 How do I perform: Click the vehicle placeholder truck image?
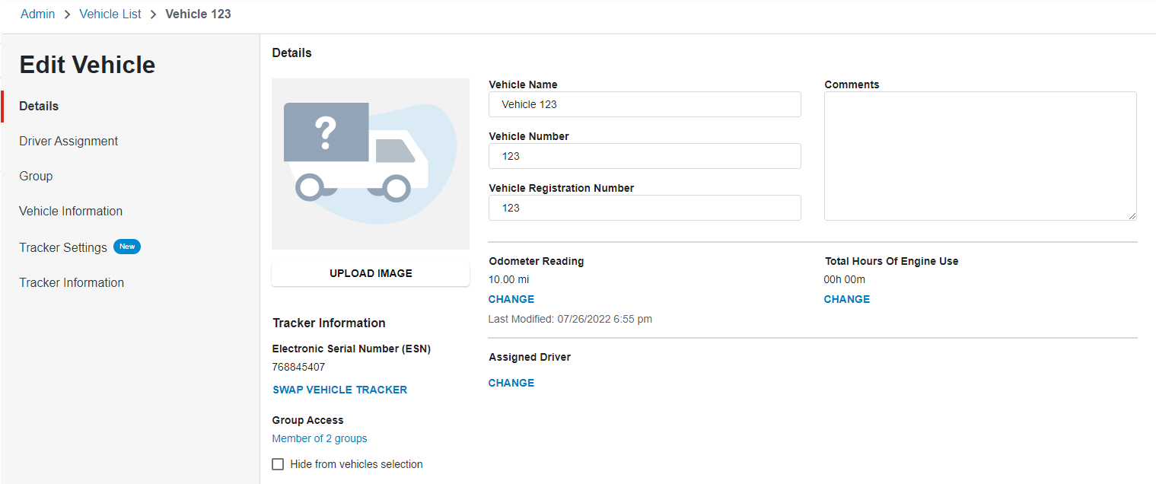(370, 164)
